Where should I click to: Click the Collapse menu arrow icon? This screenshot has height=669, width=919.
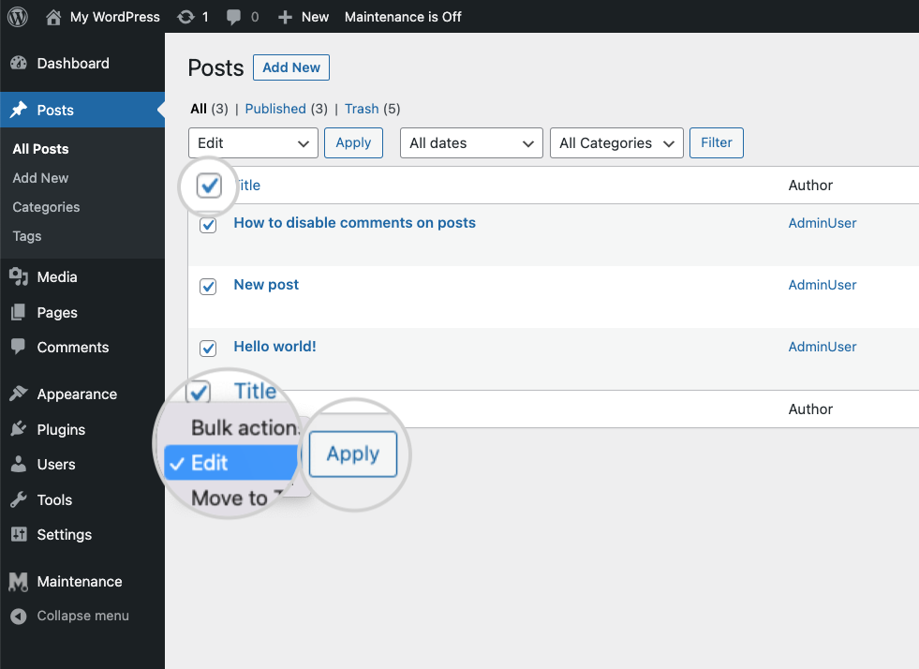click(x=19, y=617)
